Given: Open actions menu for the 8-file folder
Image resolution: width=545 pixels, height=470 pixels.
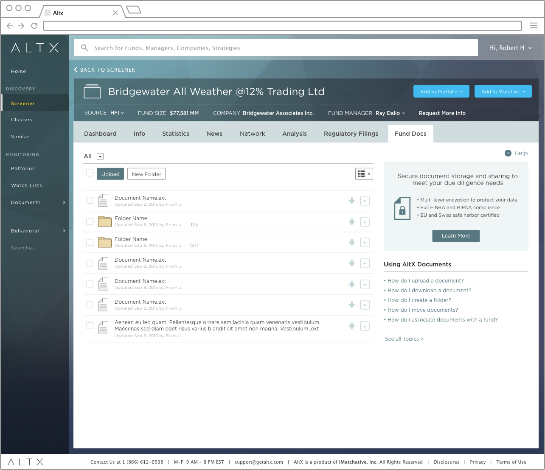Looking at the screenshot, I should coord(365,222).
